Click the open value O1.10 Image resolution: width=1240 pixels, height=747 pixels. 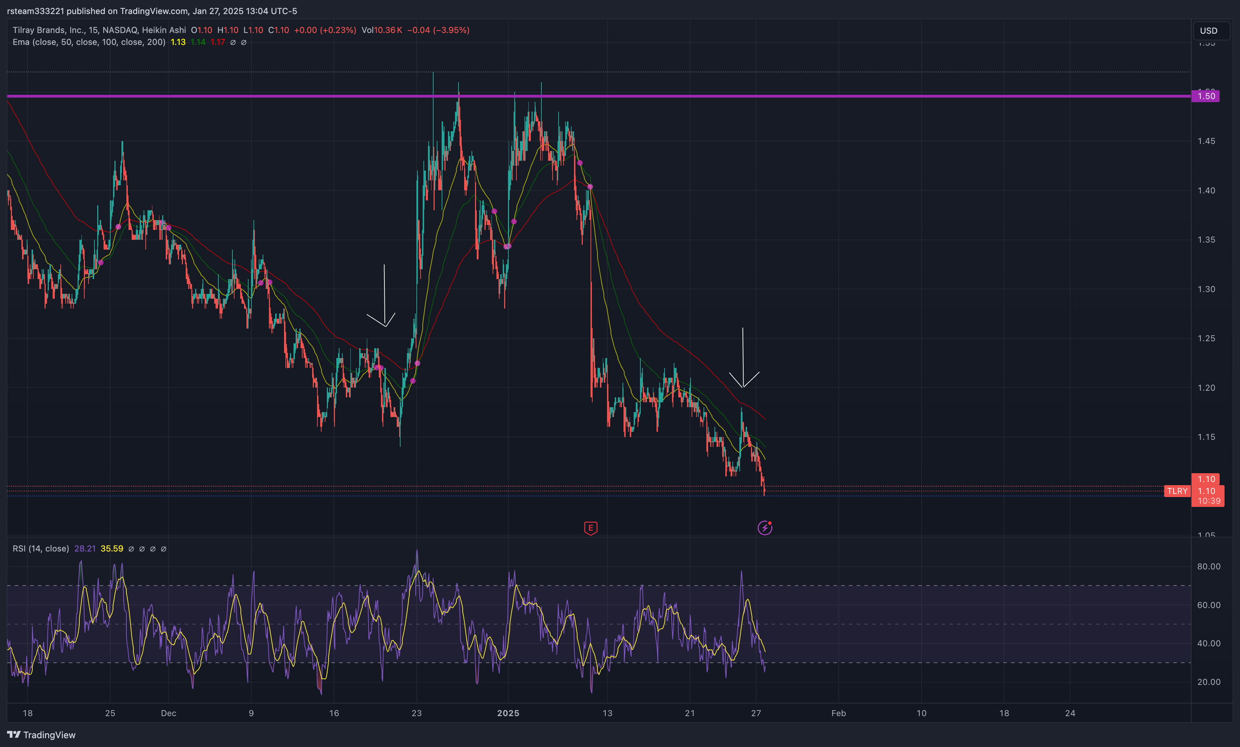tap(201, 30)
